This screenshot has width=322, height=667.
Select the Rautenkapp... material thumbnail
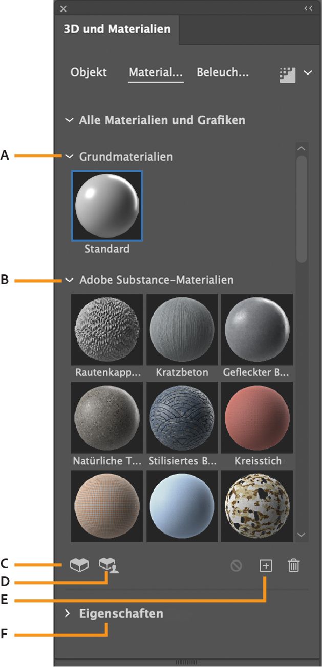pos(107,329)
